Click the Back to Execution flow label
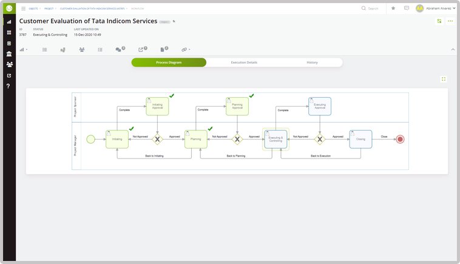The width and height of the screenshot is (460, 264). (320, 156)
